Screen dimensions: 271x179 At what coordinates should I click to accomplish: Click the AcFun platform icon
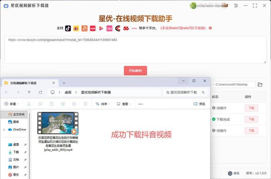click(134, 28)
